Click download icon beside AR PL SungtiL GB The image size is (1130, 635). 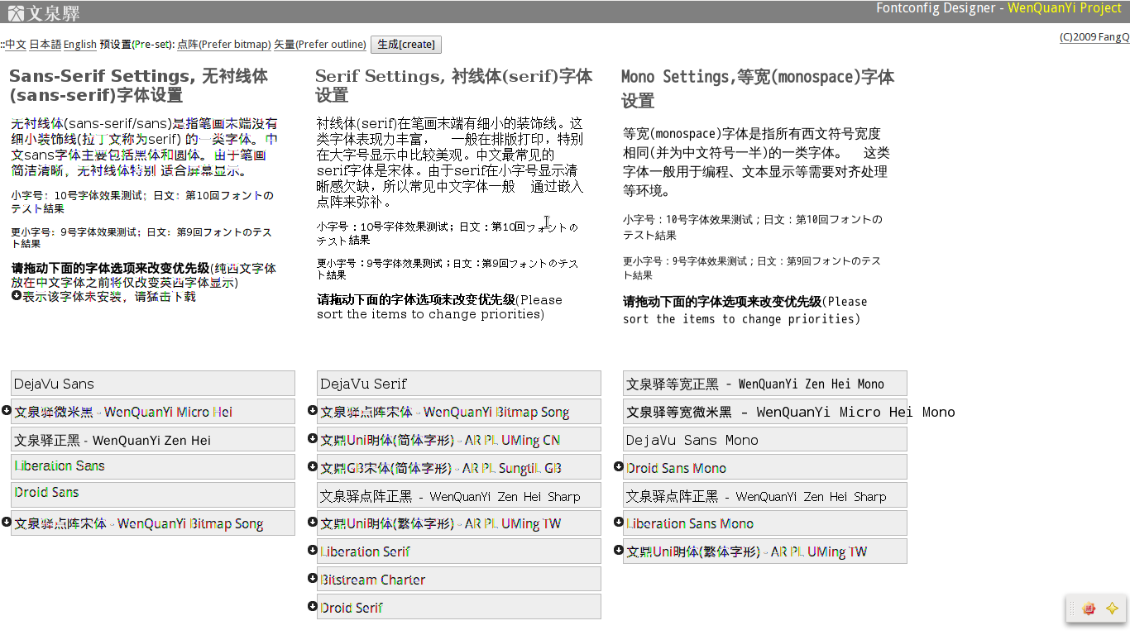pyautogui.click(x=313, y=466)
